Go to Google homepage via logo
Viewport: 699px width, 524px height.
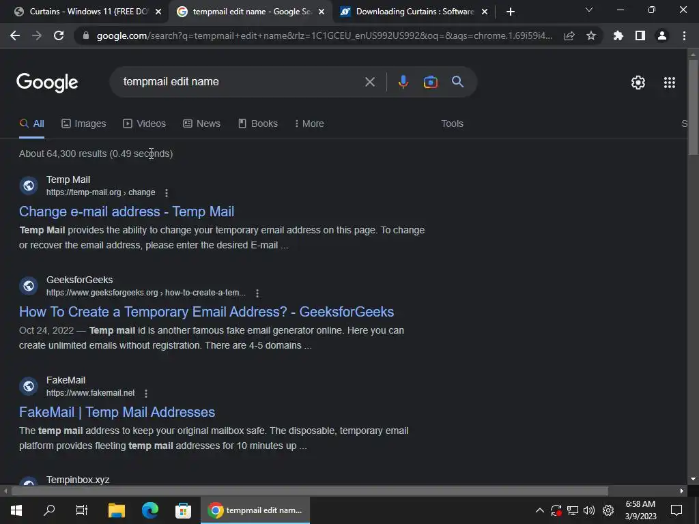click(x=47, y=83)
